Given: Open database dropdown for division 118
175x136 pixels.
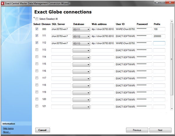Looking at the screenshot, I should 81,86.
